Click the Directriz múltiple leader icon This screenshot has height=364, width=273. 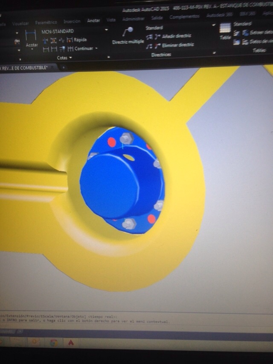[x=128, y=32]
